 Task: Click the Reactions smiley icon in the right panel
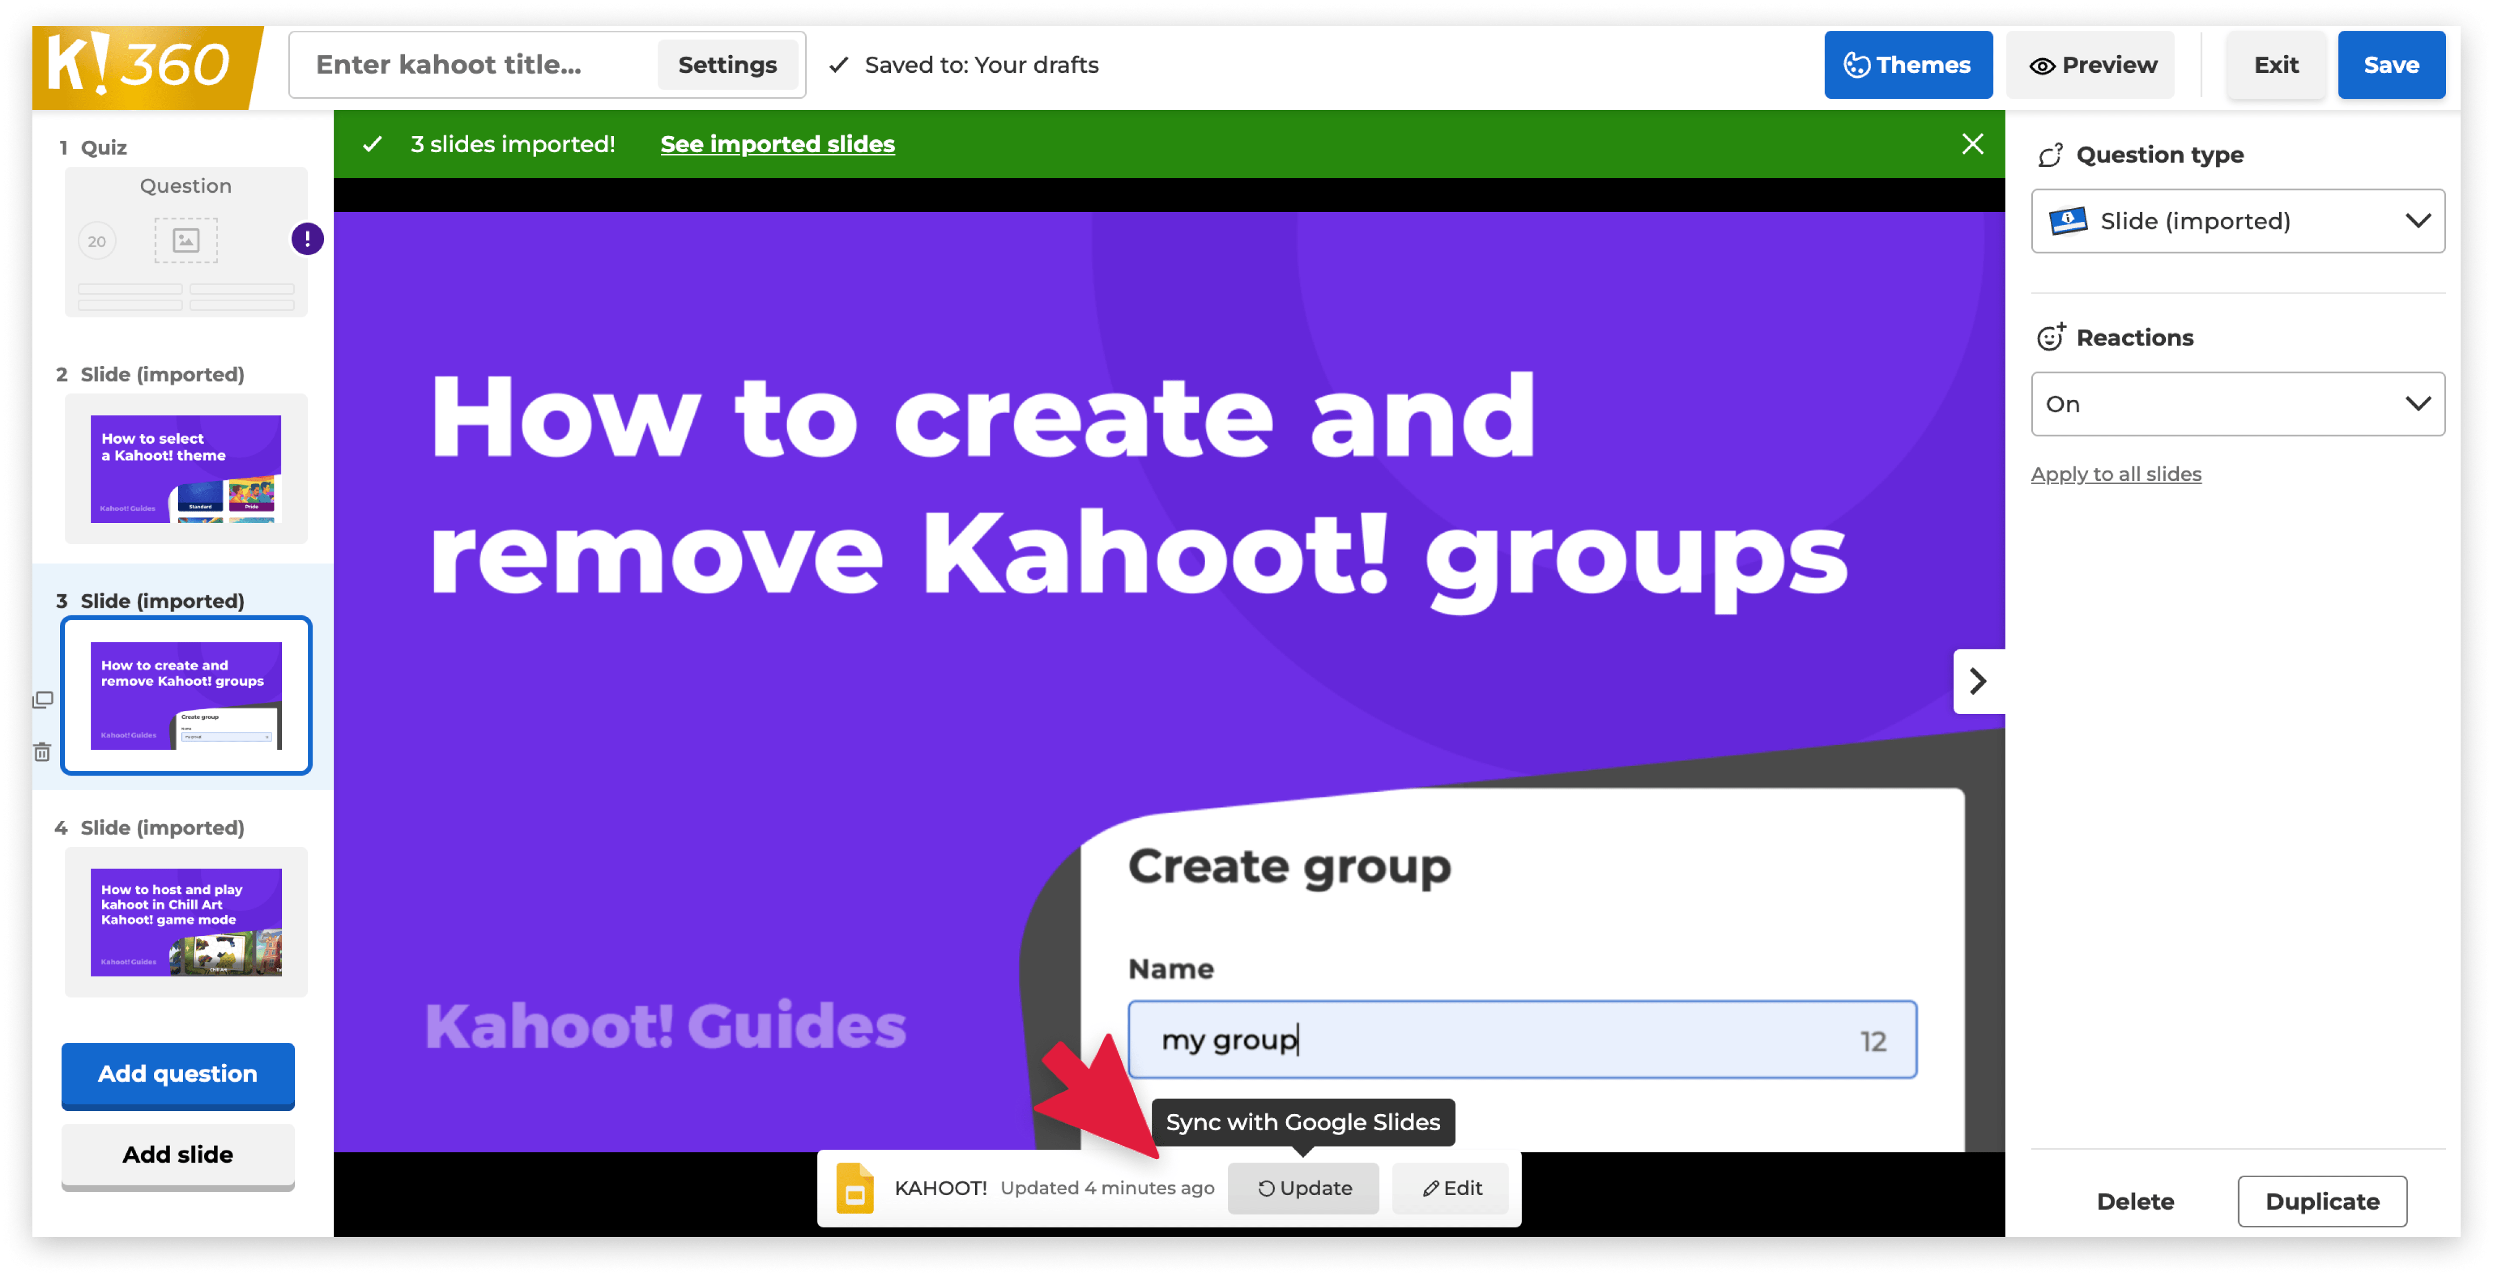tap(2052, 336)
